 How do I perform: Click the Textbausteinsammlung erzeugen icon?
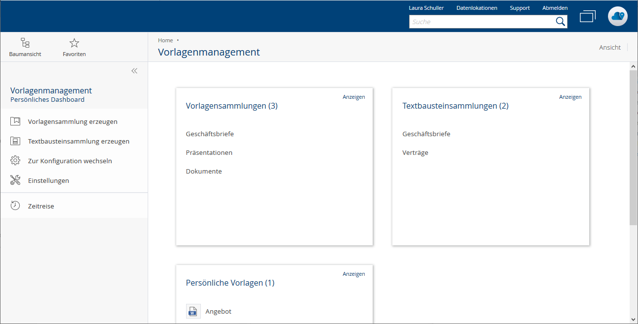click(x=15, y=141)
